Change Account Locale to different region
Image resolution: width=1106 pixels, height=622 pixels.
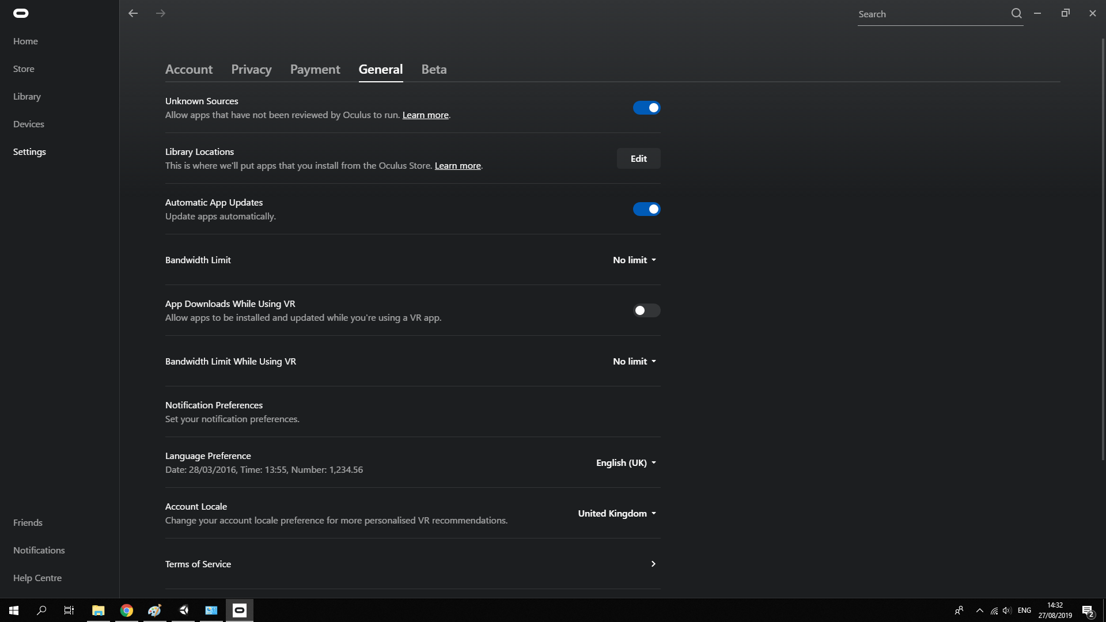(x=615, y=513)
